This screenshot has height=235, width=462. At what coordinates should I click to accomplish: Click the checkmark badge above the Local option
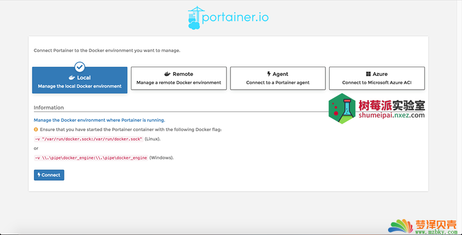tap(80, 67)
